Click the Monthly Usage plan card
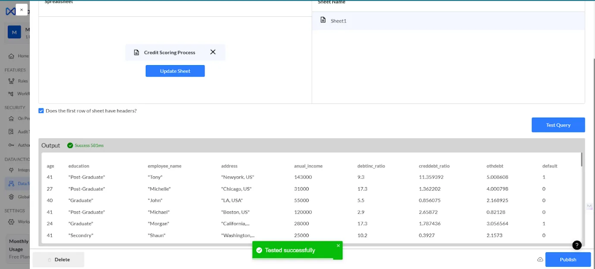Screen dimensions: 595x269 pyautogui.click(x=17, y=249)
